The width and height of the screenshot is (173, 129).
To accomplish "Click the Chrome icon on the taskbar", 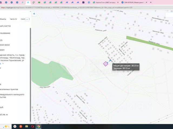I will tap(38, 127).
